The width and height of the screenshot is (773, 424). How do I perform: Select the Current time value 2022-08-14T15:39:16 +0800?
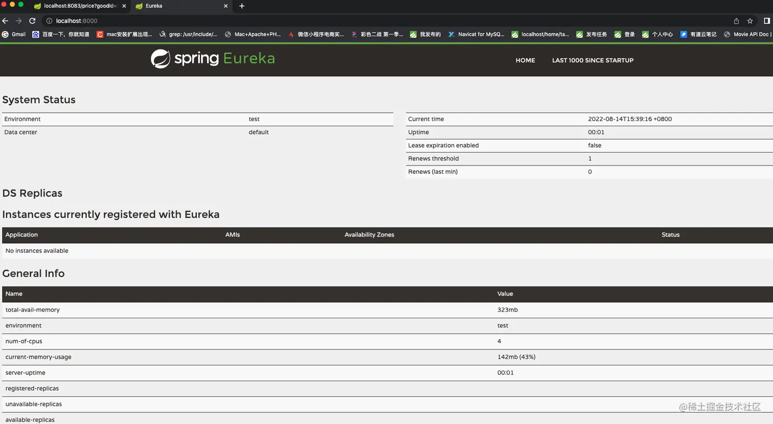pyautogui.click(x=630, y=119)
